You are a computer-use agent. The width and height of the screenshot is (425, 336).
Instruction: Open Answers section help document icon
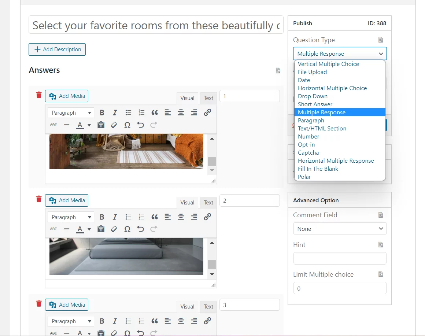click(278, 70)
